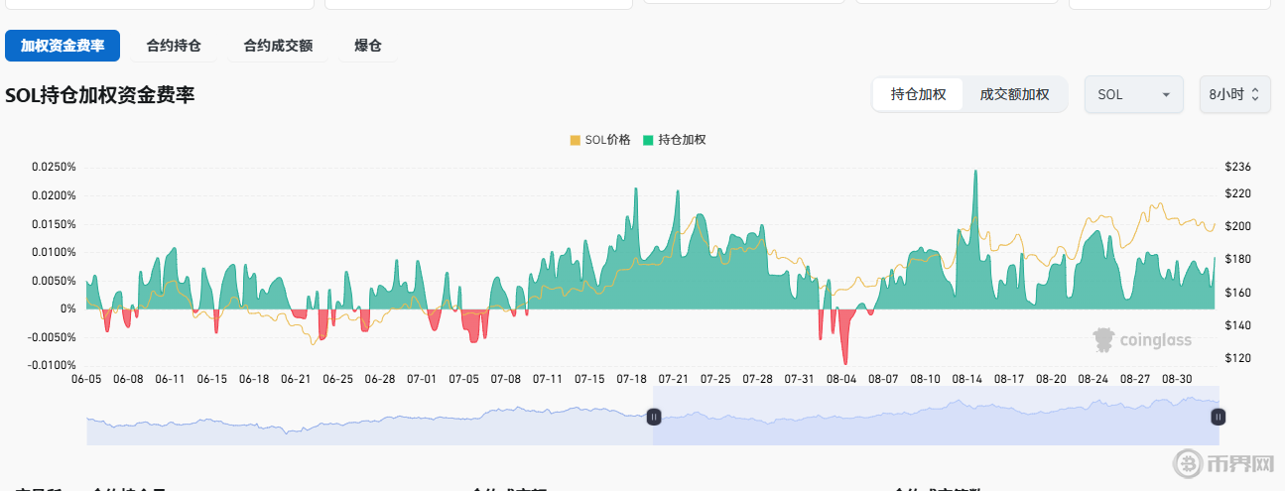Open the 合约持仓 tab
This screenshot has height=491, width=1285.
[174, 46]
